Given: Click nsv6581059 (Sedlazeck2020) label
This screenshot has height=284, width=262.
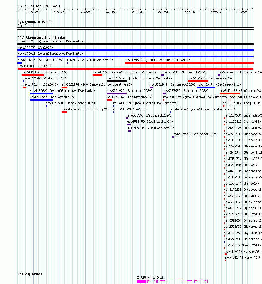Looking at the screenshot, I should pyautogui.click(x=150, y=122).
